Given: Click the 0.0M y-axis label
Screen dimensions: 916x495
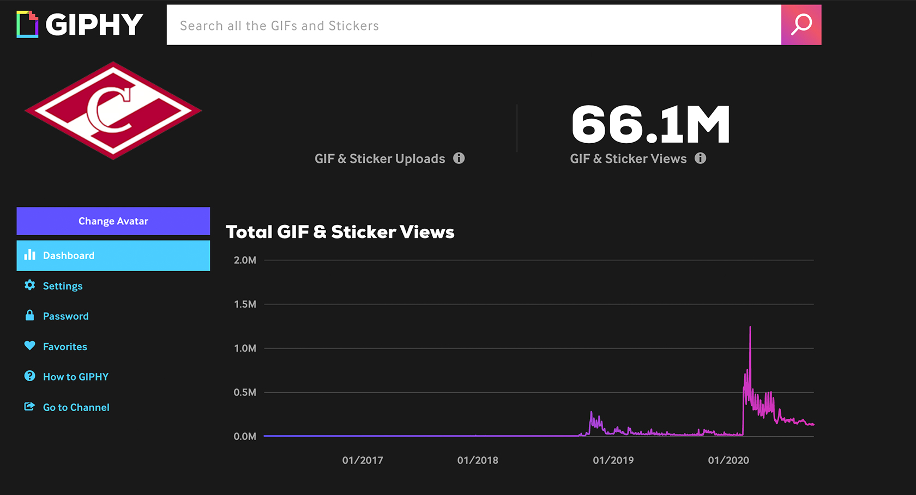Looking at the screenshot, I should [x=245, y=437].
